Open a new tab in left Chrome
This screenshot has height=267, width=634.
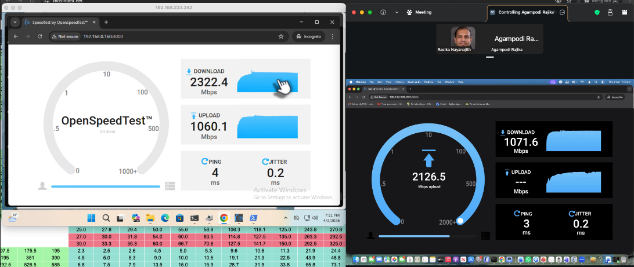pos(106,22)
